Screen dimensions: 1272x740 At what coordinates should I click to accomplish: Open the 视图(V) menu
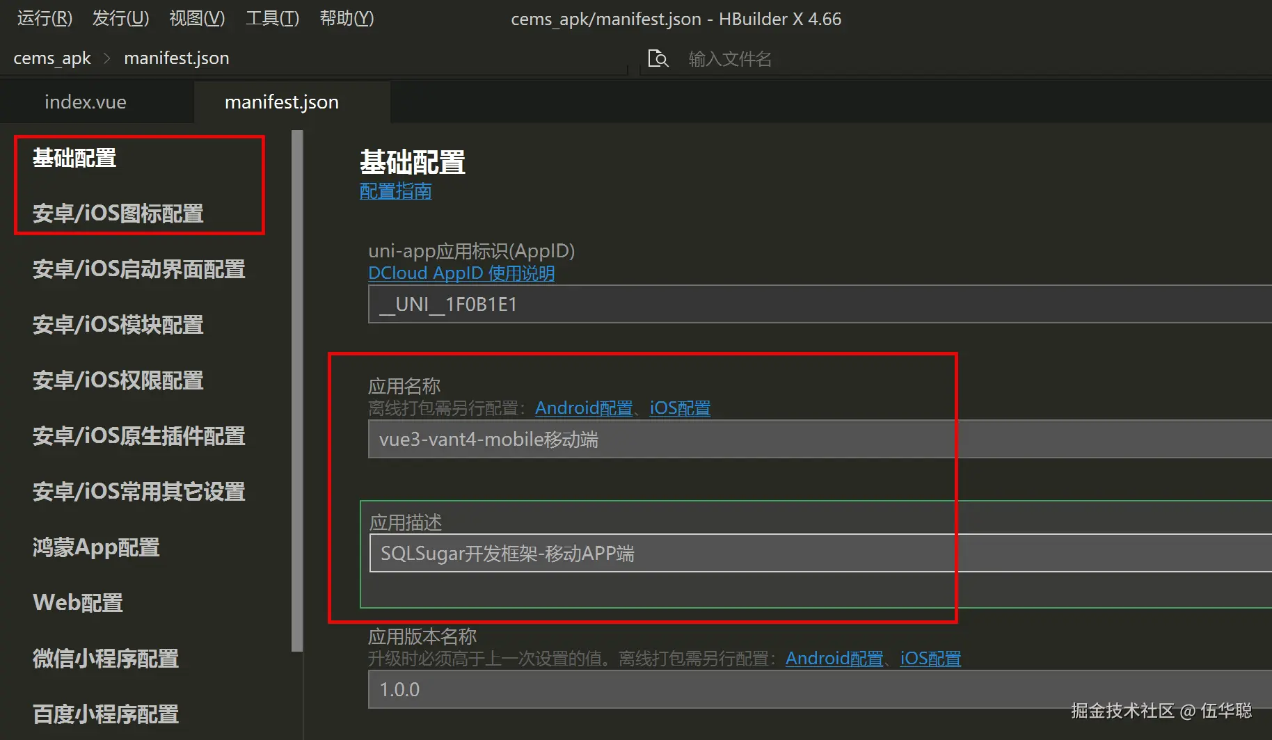[197, 18]
